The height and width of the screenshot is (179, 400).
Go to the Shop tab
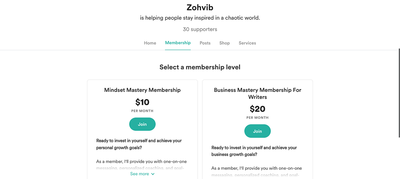(x=224, y=43)
